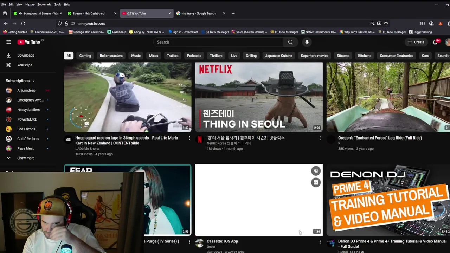Screen dimensions: 450x253
Task: Select the Superhero movies filter chip
Action: pos(315,56)
